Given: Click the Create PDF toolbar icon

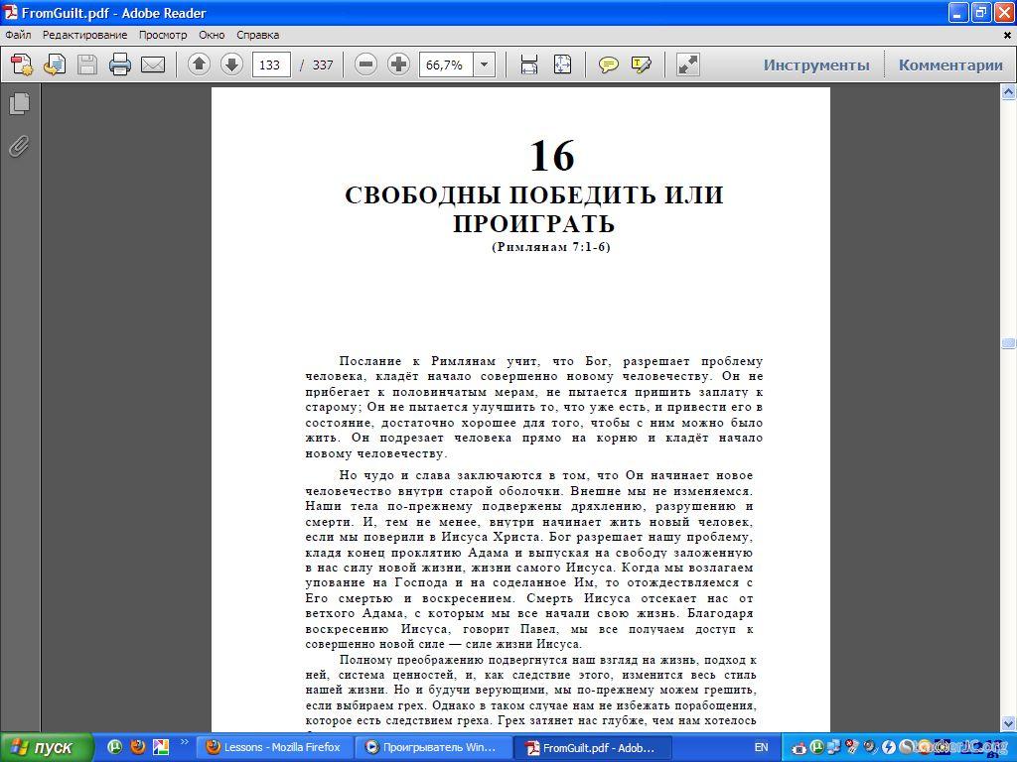Looking at the screenshot, I should point(22,65).
